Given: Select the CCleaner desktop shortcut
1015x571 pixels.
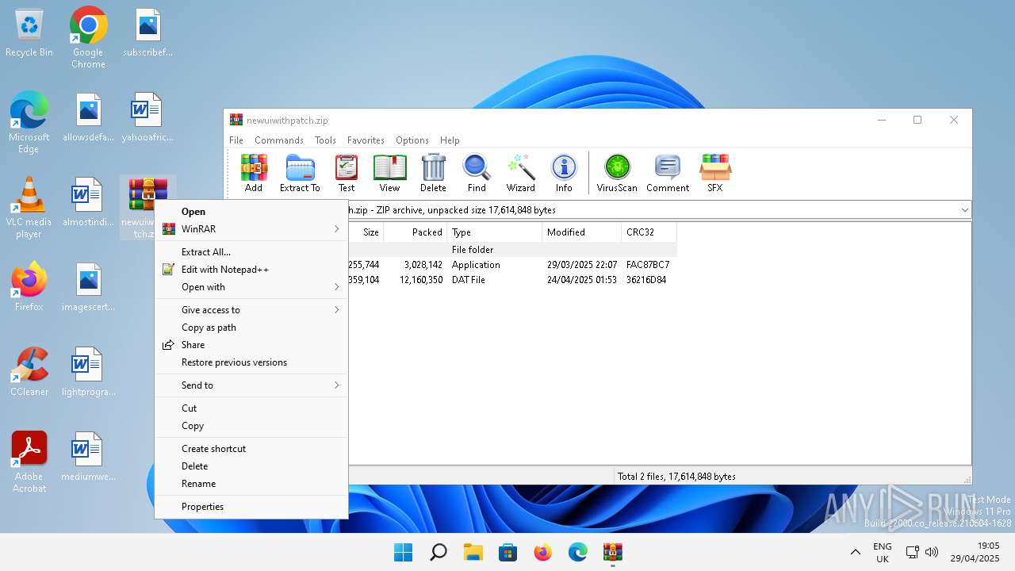Looking at the screenshot, I should 29,371.
